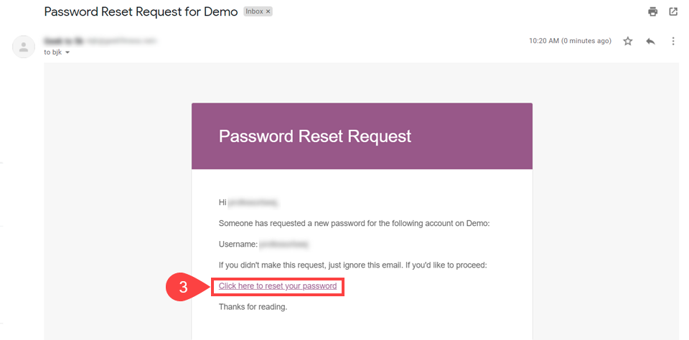The width and height of the screenshot is (689, 340).
Task: Click the 'If you didn't make this request' sentence
Action: coord(352,265)
